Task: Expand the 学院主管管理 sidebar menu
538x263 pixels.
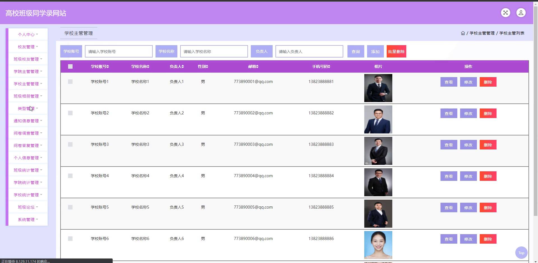Action: pos(28,71)
